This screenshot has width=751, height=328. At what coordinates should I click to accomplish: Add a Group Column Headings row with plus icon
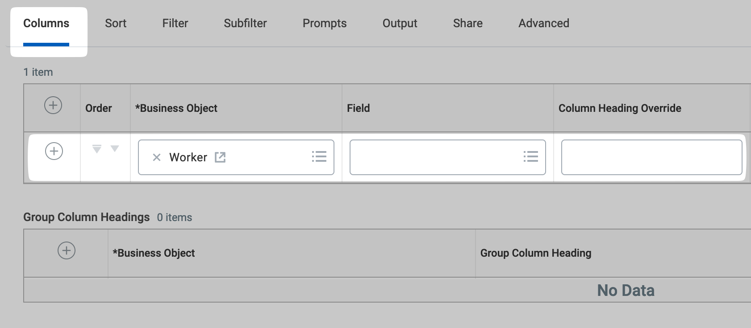point(67,250)
